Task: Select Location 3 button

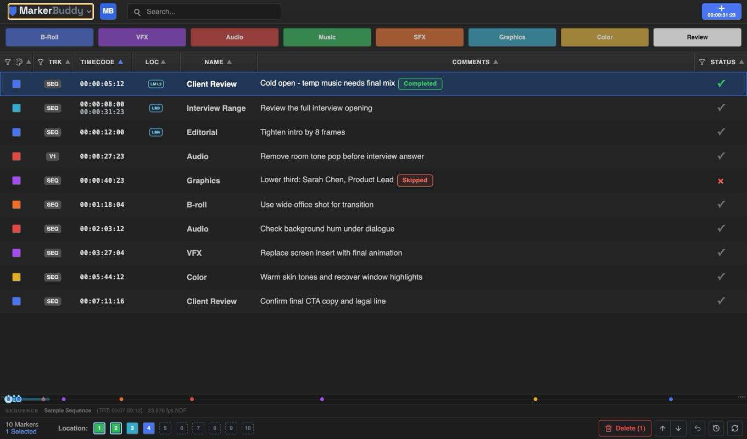Action: (132, 428)
